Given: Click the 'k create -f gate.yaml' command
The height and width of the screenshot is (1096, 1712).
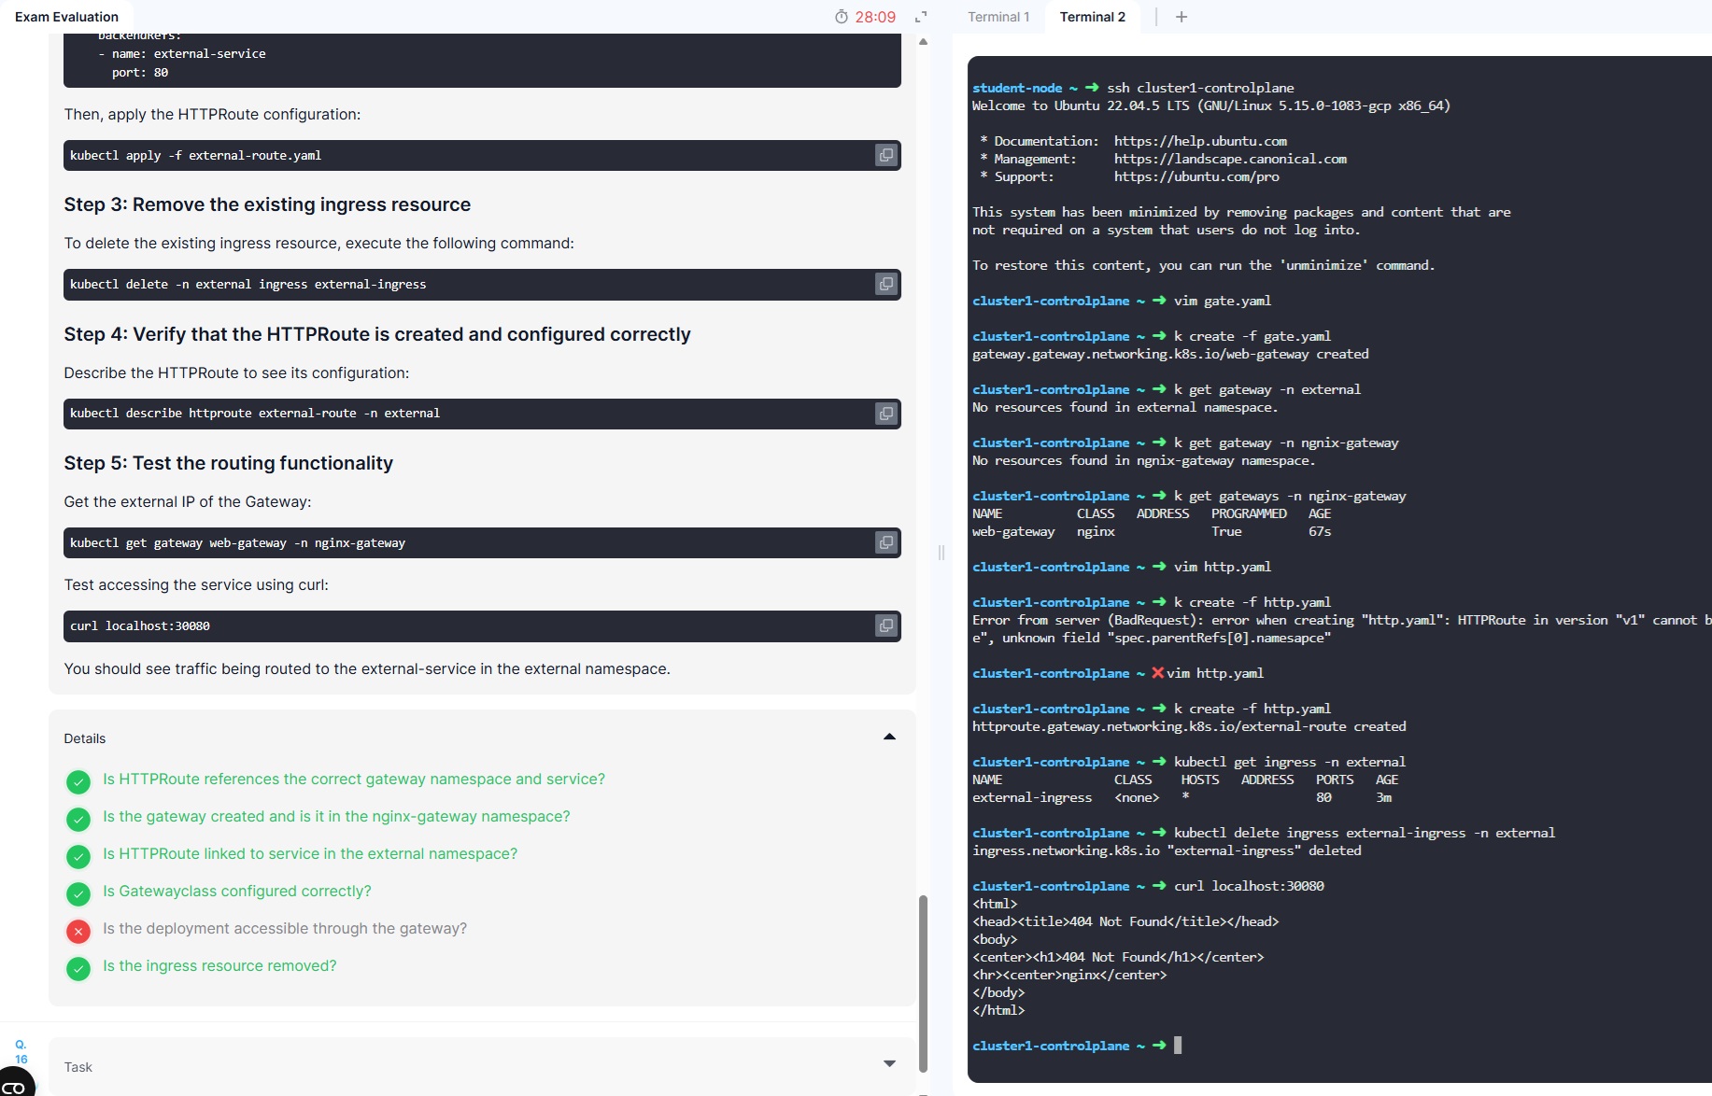Looking at the screenshot, I should 1252,336.
